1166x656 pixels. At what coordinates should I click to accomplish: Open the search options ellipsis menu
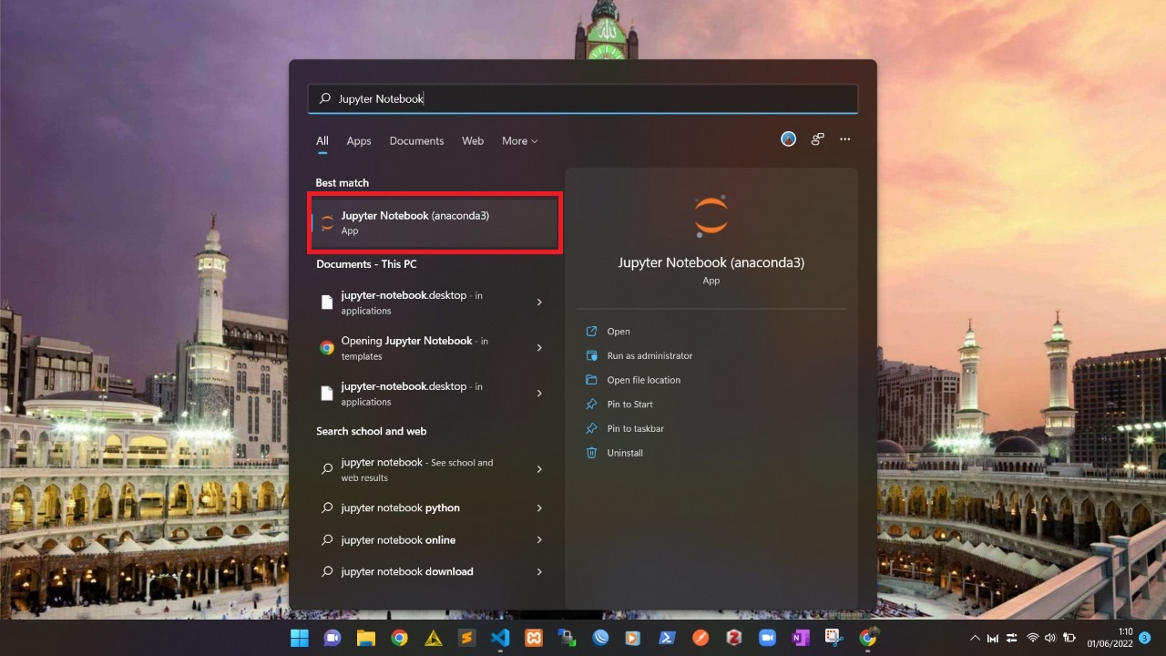point(845,139)
